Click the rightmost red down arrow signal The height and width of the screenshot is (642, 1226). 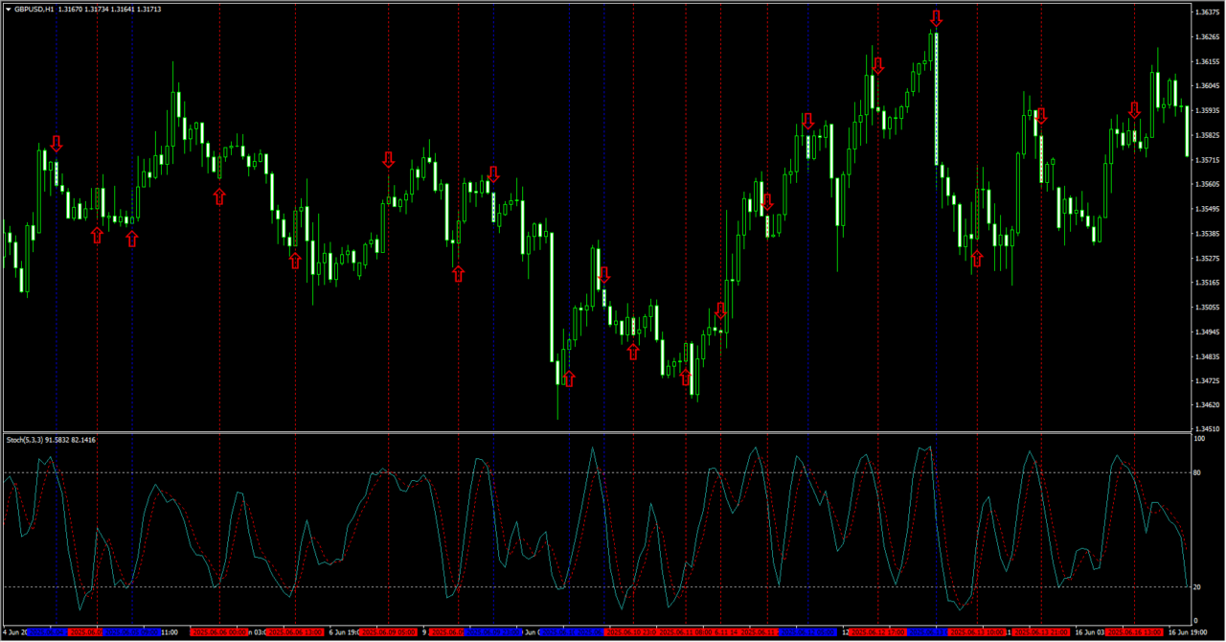(1134, 110)
